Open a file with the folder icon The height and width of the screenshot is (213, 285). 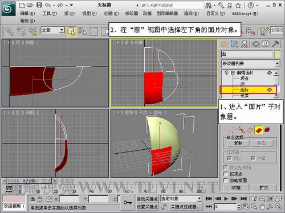[x=30, y=5]
